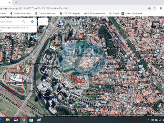The height and width of the screenshot is (123, 164).
Task: Click the Praça Capivari label
Action: (143, 76)
